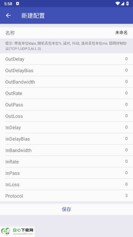
Task: Select the OutDelayBias row
Action: coord(66,70)
